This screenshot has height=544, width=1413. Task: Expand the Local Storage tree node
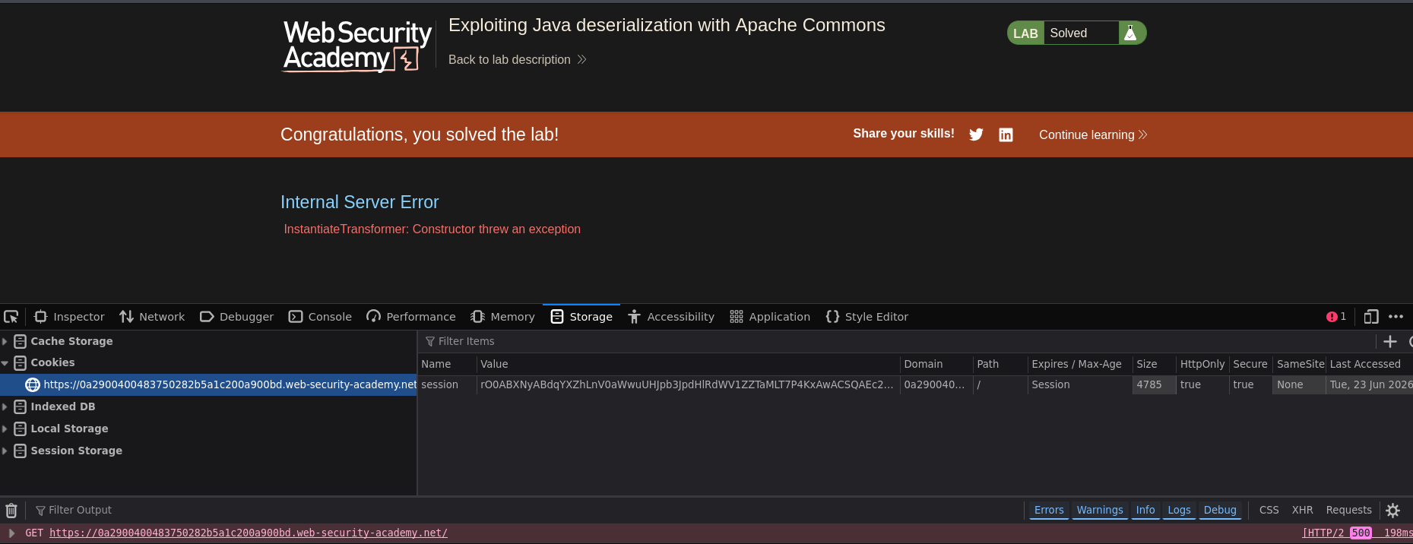coord(5,429)
